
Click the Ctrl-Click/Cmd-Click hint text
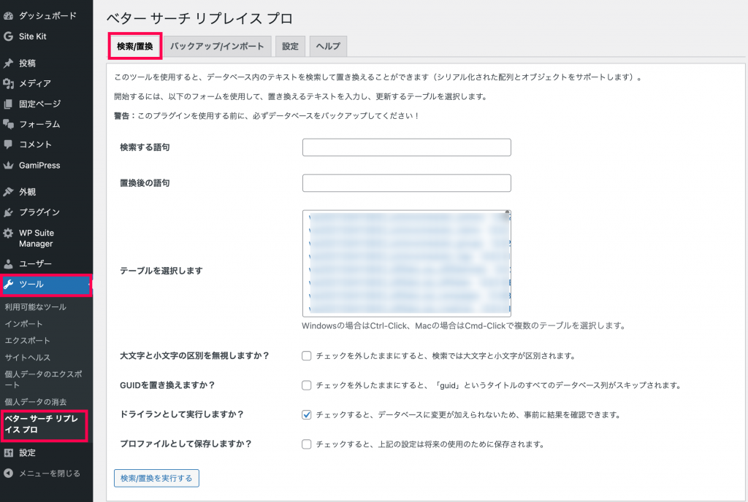coord(463,325)
